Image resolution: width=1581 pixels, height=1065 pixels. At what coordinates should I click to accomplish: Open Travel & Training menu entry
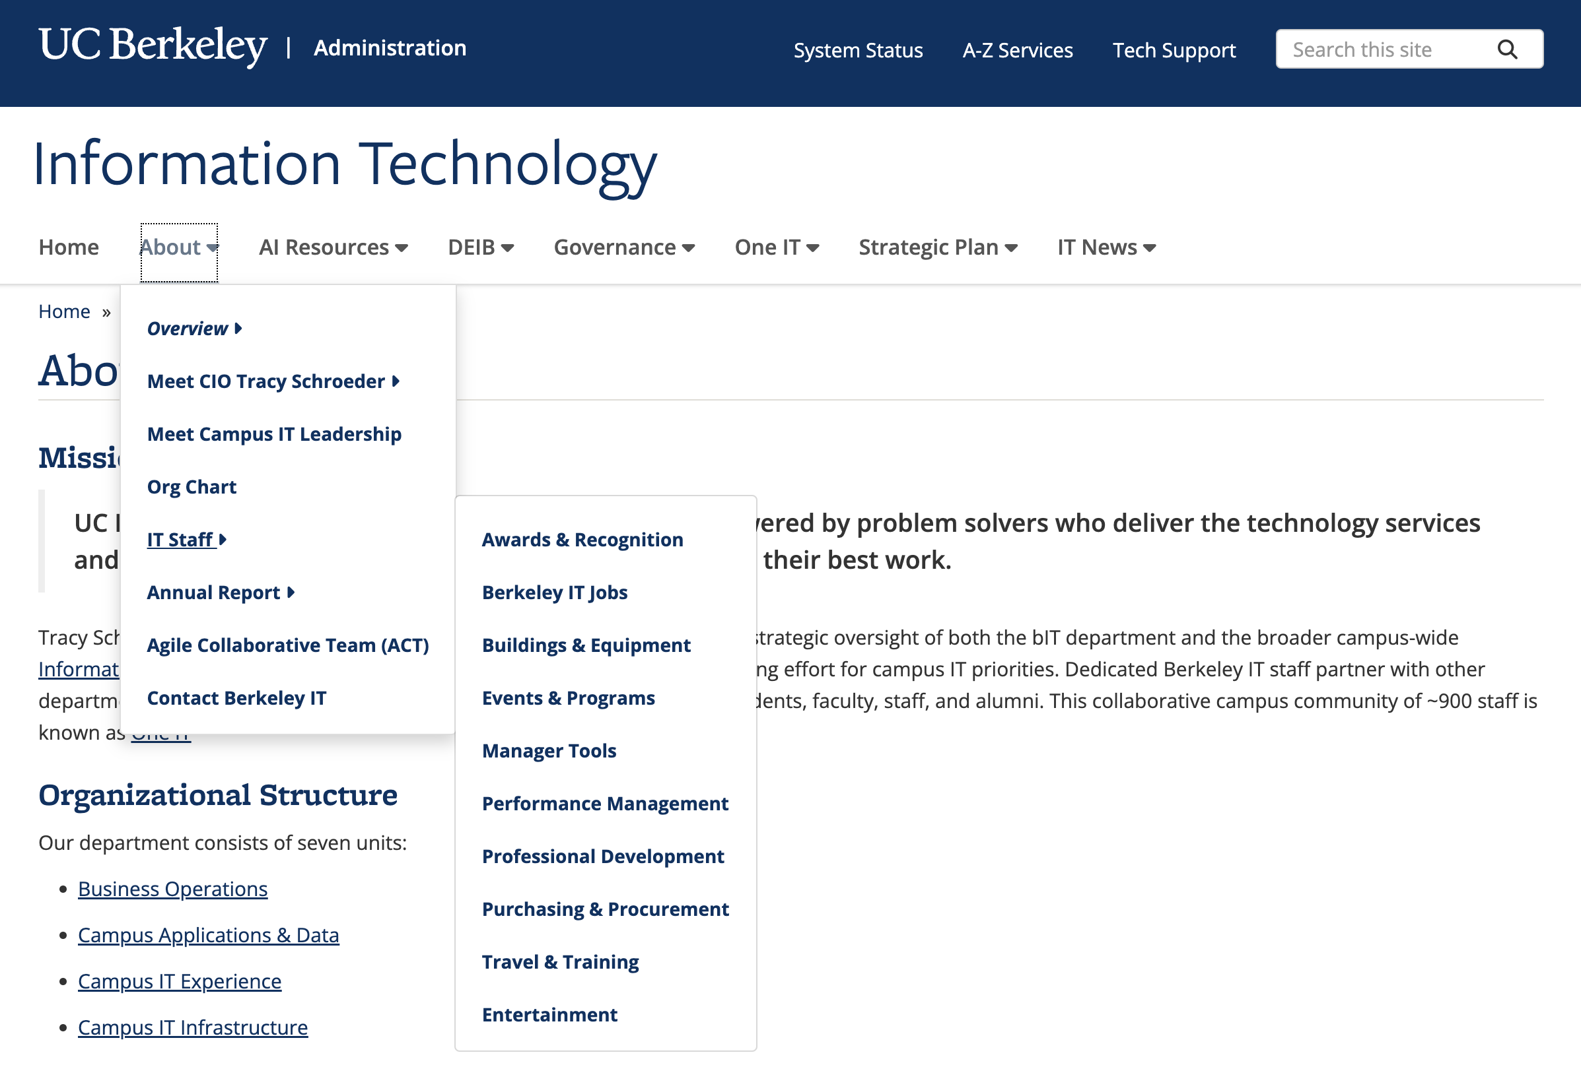[559, 962]
